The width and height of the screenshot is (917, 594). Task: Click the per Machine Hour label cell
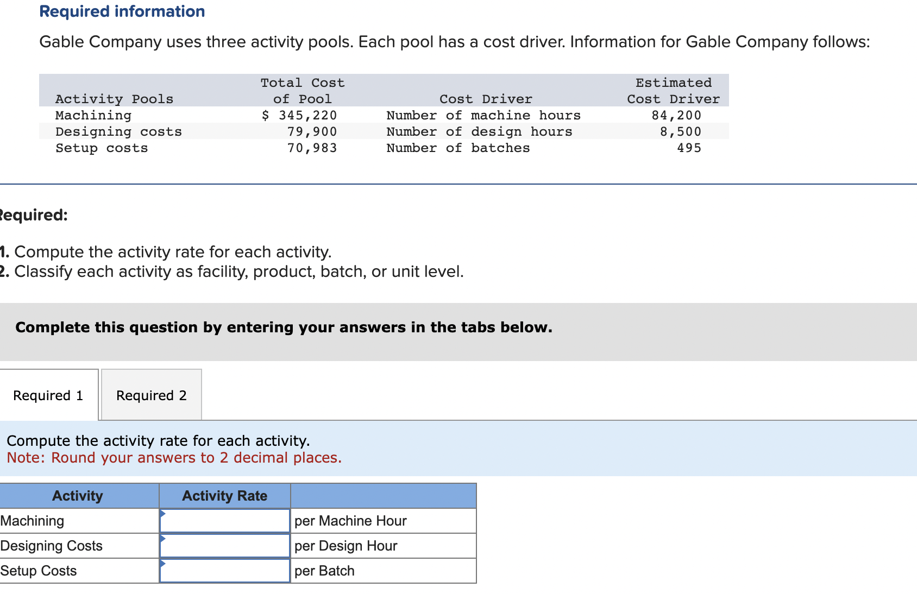pos(350,520)
